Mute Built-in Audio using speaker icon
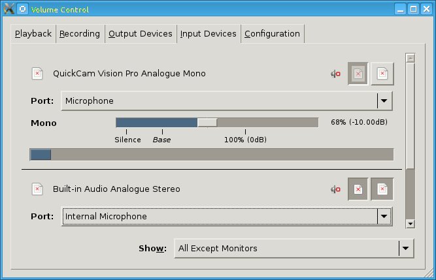The width and height of the screenshot is (436, 280). point(335,189)
